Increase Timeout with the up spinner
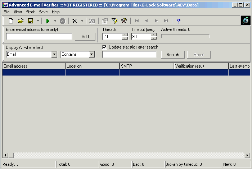 [x=154, y=35]
